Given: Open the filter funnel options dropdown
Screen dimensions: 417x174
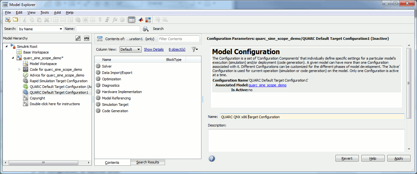Looking at the screenshot, I should (x=194, y=49).
